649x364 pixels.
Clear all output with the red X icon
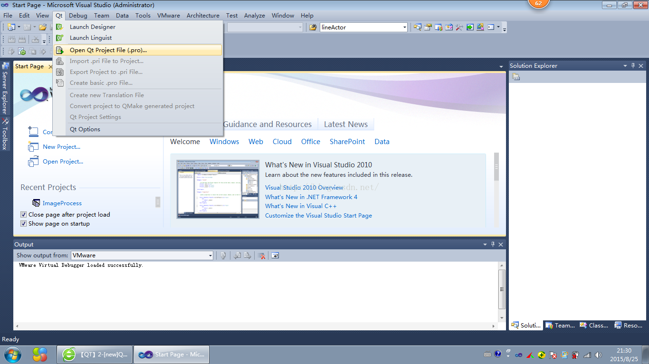point(261,255)
